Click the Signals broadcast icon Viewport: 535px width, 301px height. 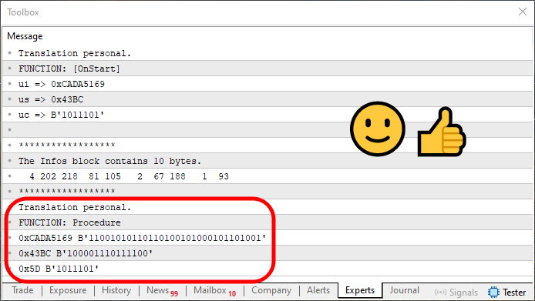pos(440,293)
